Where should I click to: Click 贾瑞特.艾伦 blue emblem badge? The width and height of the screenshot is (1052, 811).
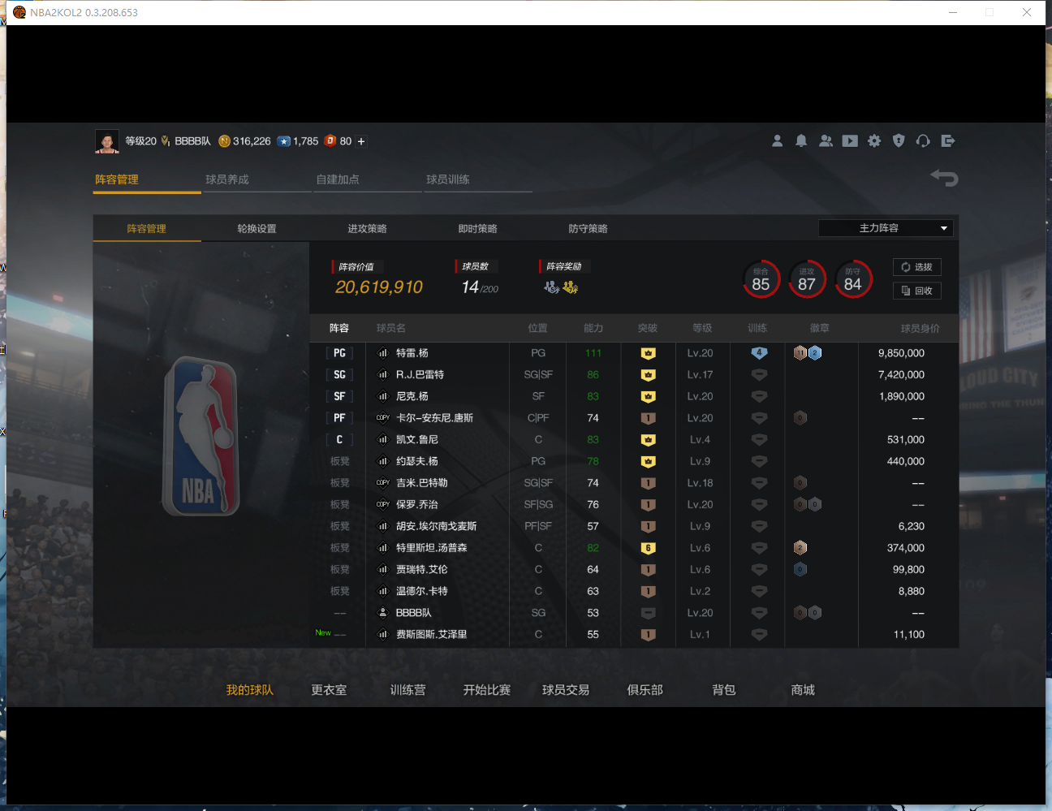tap(800, 570)
